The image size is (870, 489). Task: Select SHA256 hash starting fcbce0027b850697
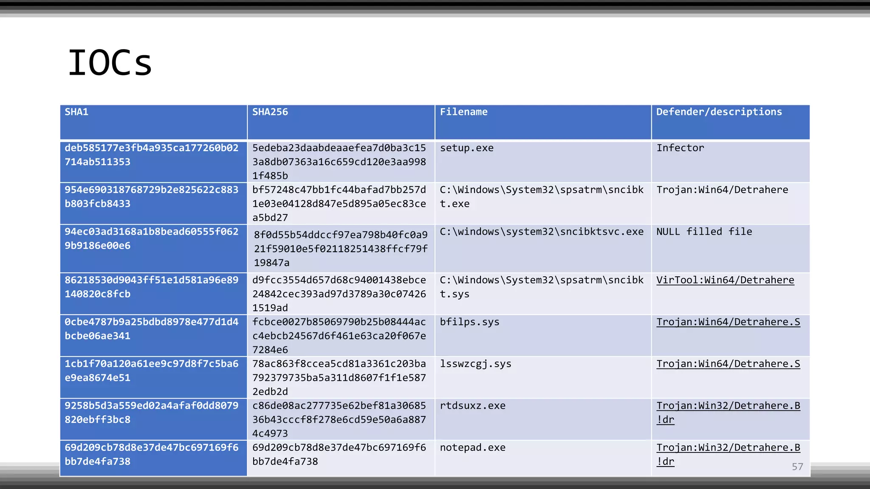point(339,336)
